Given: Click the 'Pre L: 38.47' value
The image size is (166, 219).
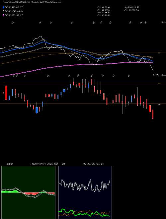Looking at the screenshot, I should pos(104,13).
